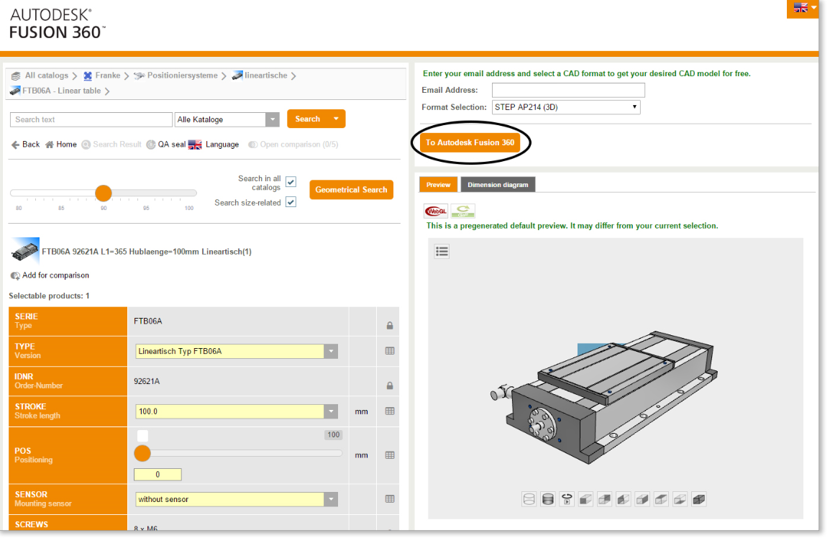
Task: Tick the checkbox above the POS slider
Action: (x=143, y=436)
